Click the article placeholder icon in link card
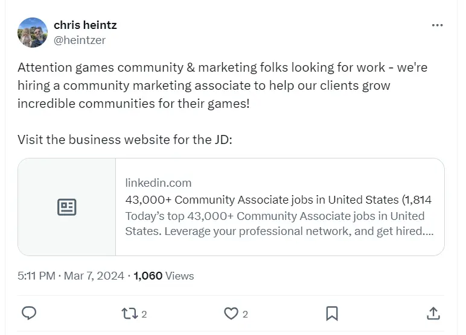The image size is (466, 335). point(66,207)
